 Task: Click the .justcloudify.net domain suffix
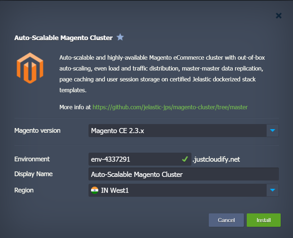[x=216, y=159]
